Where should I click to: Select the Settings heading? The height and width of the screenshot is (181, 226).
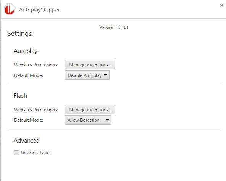point(19,34)
